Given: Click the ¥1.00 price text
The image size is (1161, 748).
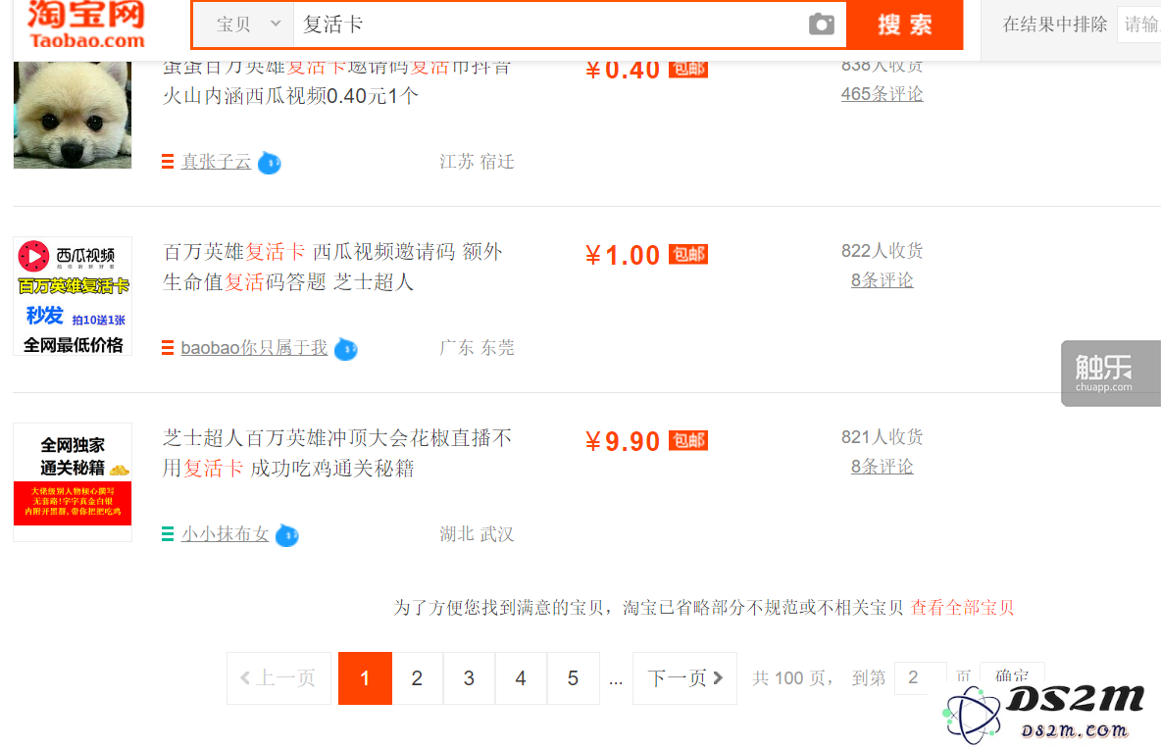Looking at the screenshot, I should [622, 256].
